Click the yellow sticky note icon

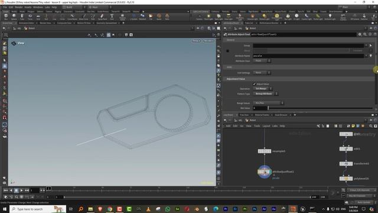[353, 126]
